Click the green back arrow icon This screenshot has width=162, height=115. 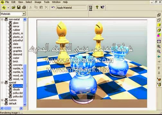coord(159,57)
